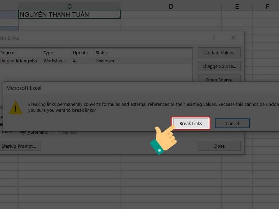Image resolution: width=279 pixels, height=209 pixels.
Task: Click yellow warning triangle icon
Action: [x=16, y=108]
